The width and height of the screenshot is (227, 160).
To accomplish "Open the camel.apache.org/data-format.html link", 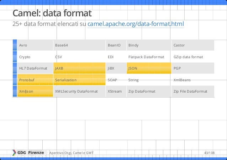I will tap(136, 24).
